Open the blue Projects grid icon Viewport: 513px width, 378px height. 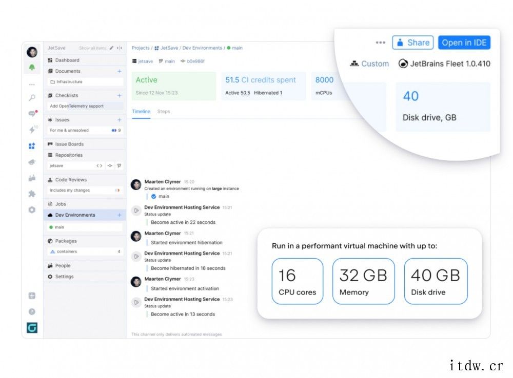pyautogui.click(x=32, y=145)
